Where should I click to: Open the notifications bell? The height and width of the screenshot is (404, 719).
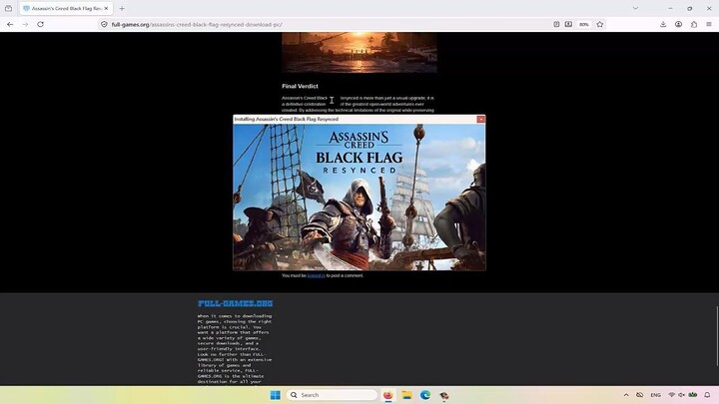tap(708, 395)
